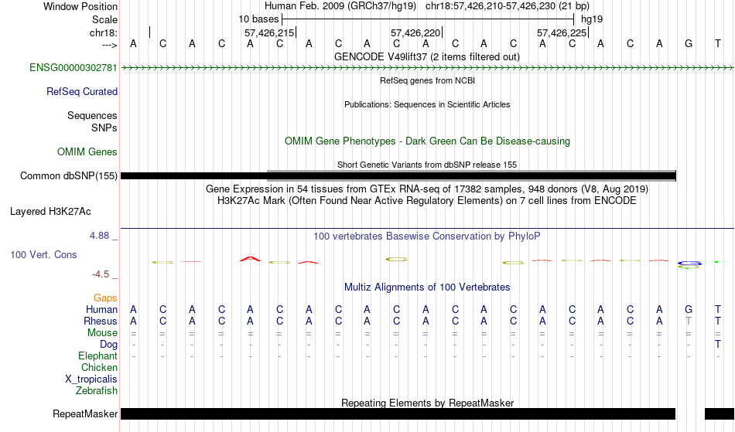Viewport: 735px width, 432px height.
Task: Click the Sequences track label
Action: coord(92,116)
